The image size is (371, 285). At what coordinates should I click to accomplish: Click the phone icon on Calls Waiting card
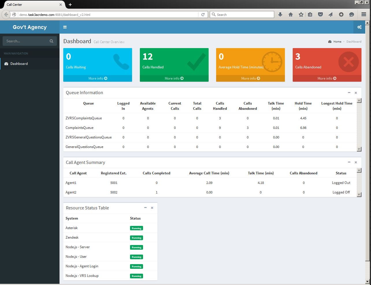coord(121,62)
